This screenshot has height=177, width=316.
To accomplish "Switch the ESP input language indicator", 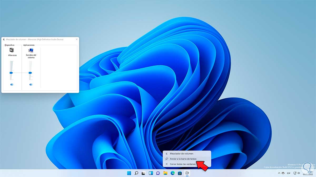I will (x=289, y=173).
